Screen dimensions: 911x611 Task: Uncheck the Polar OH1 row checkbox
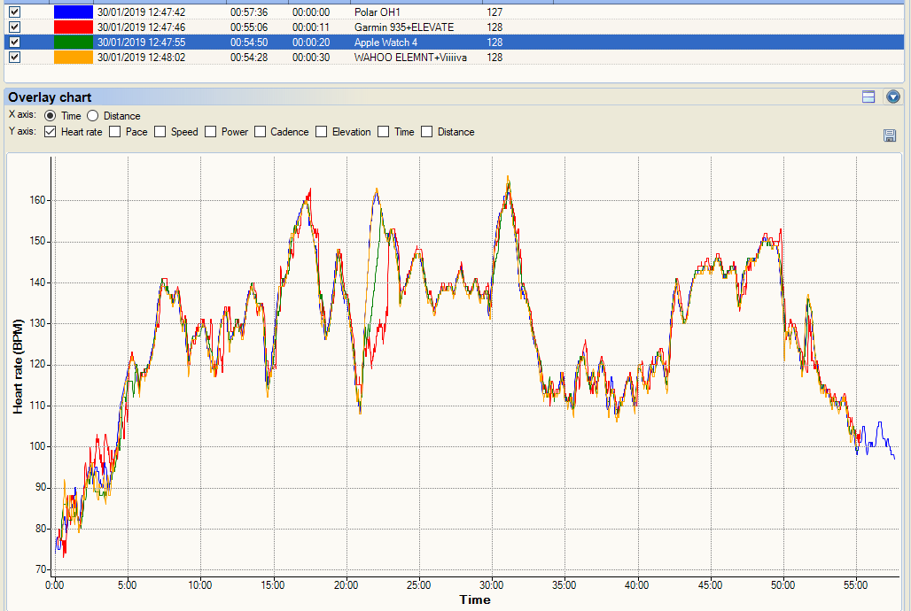click(14, 12)
